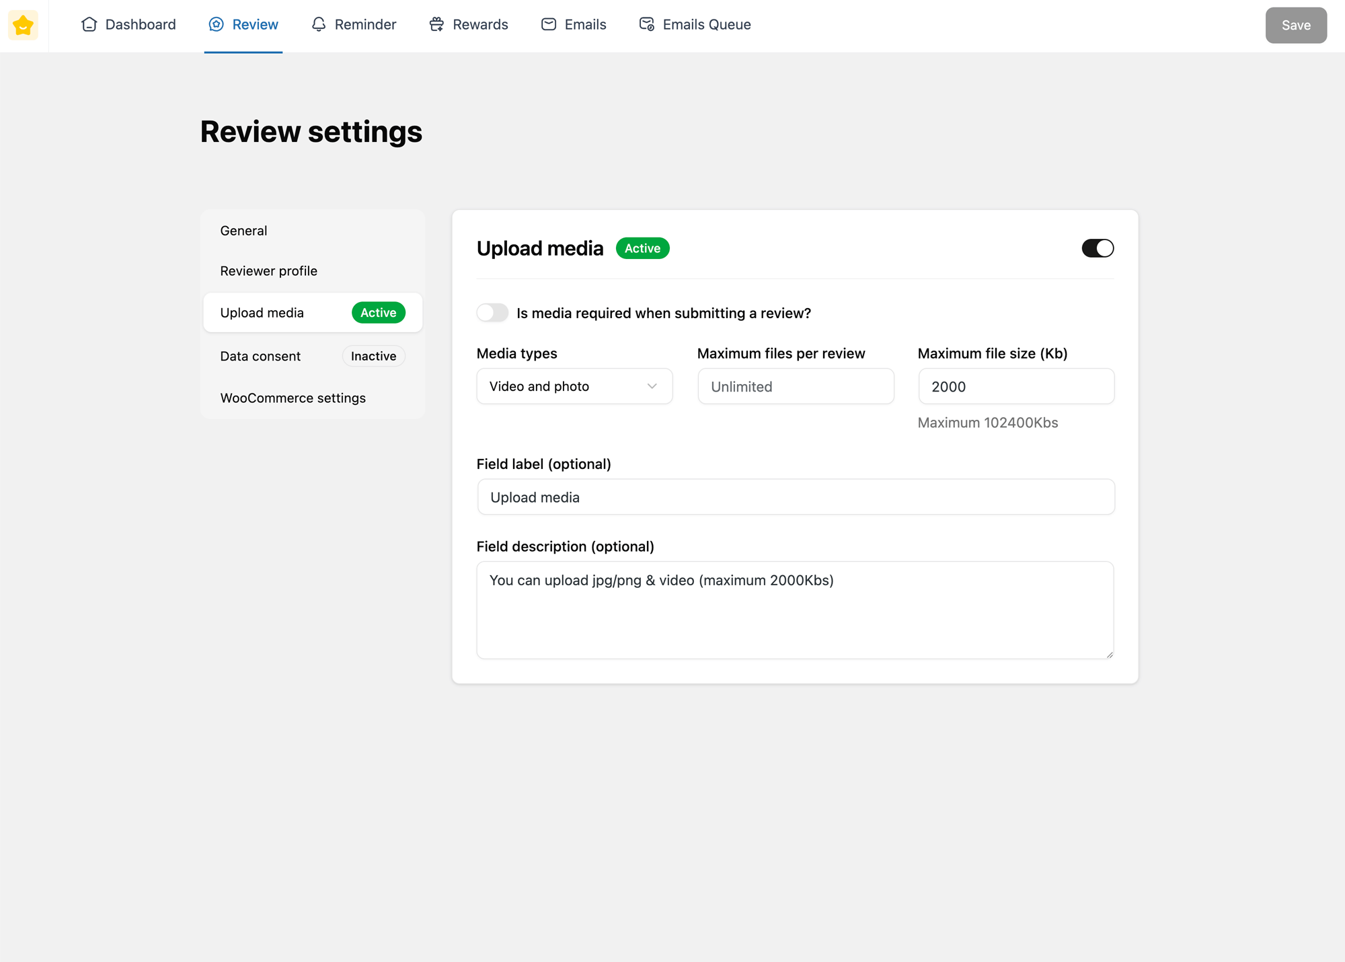The width and height of the screenshot is (1345, 962).
Task: Select Data consent marked Inactive
Action: [260, 356]
